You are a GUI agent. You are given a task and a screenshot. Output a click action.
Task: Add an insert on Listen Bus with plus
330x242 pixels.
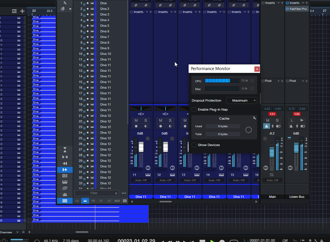(307, 3)
